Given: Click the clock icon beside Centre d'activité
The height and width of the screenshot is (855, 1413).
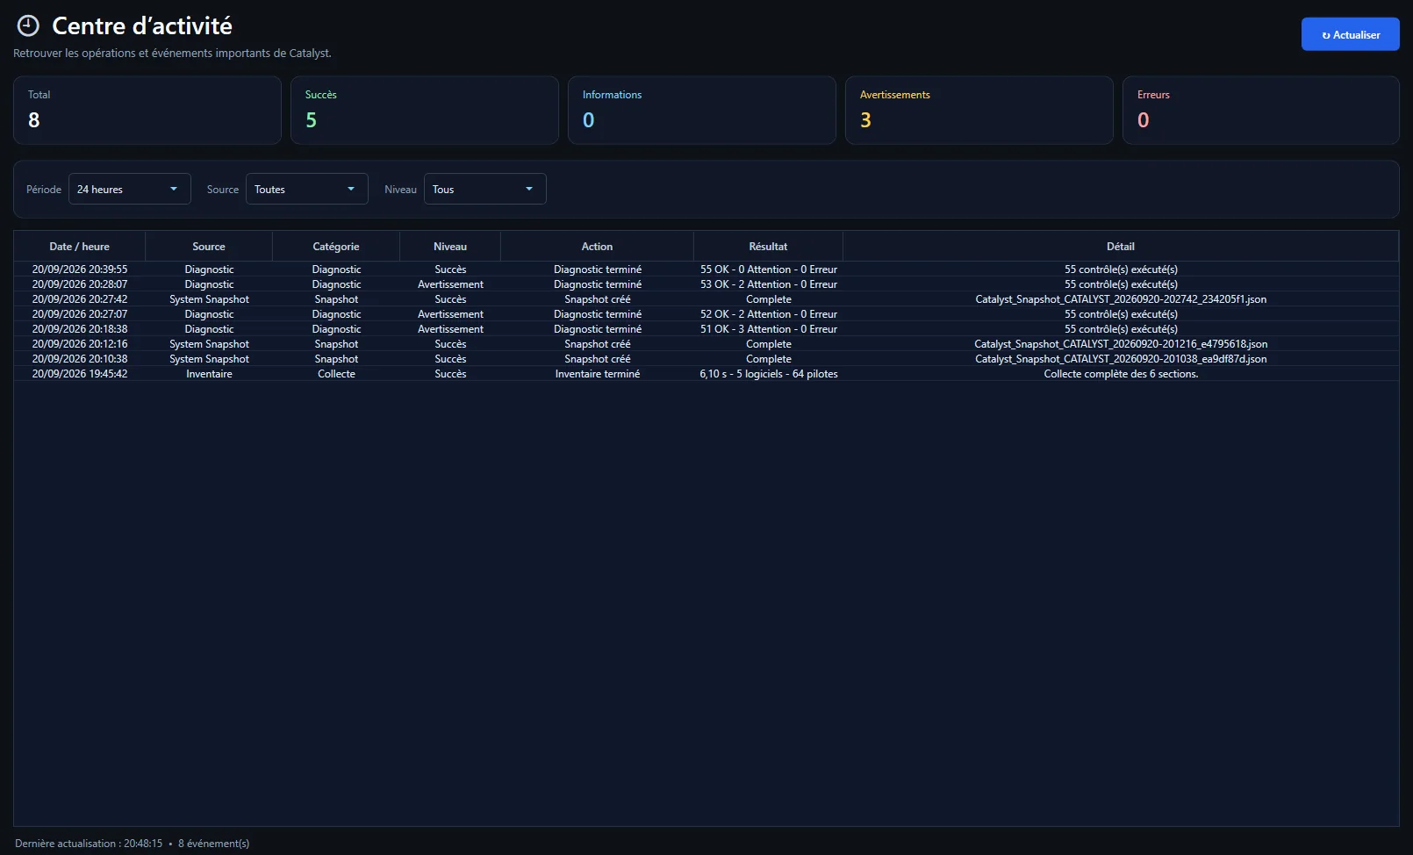Looking at the screenshot, I should click(x=28, y=26).
